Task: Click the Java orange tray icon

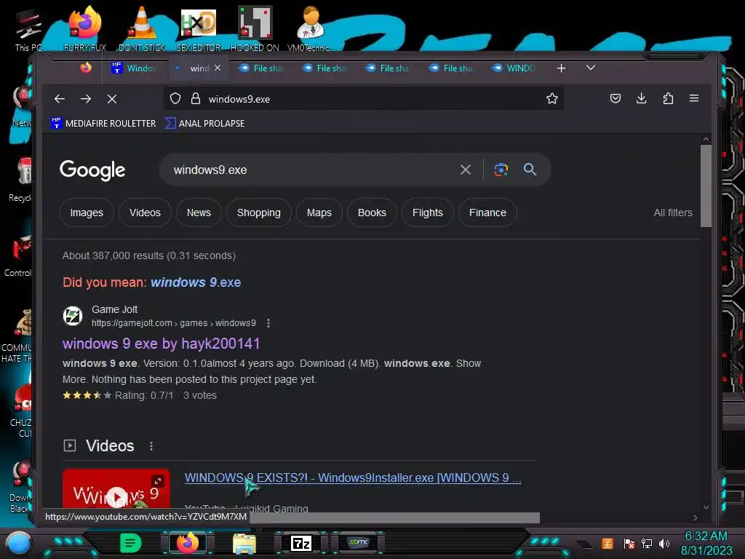Action: [607, 543]
